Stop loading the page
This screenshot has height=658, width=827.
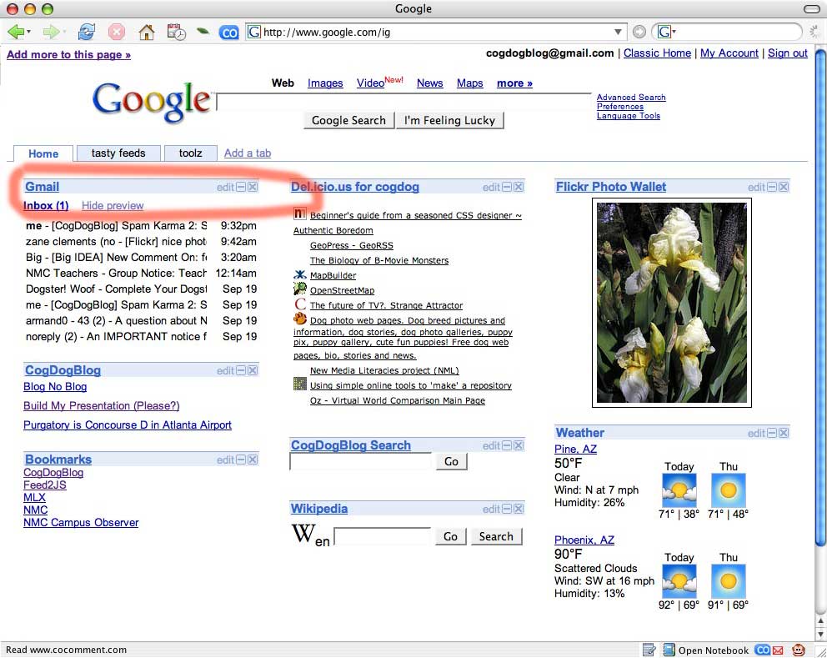pyautogui.click(x=116, y=31)
